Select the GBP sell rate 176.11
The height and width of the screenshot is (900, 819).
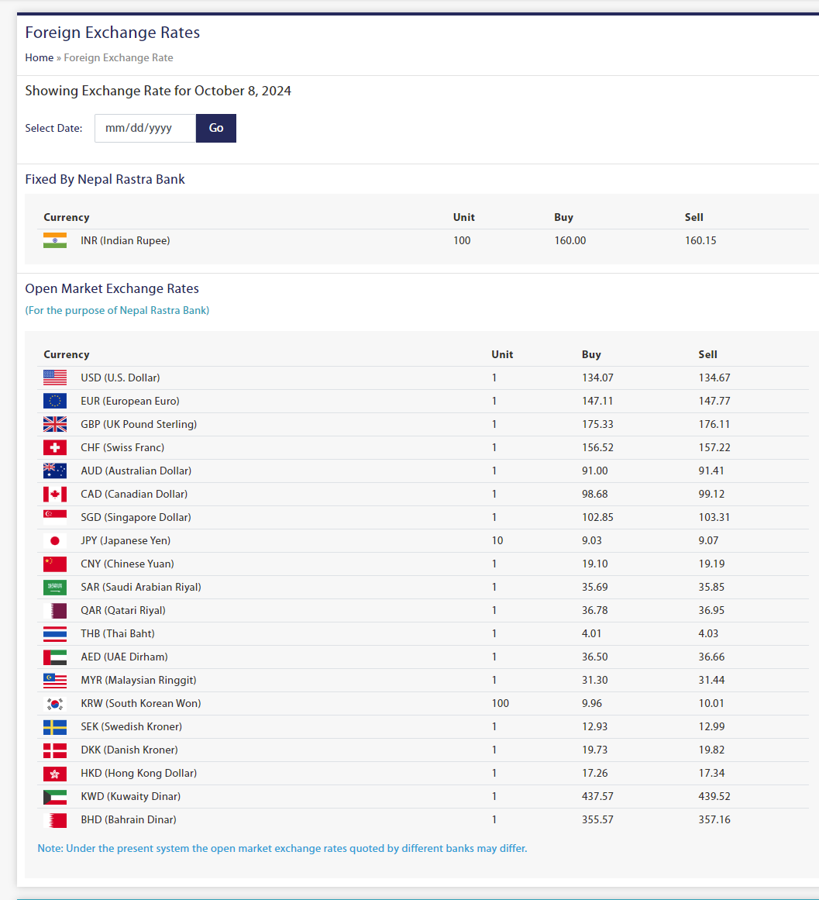pyautogui.click(x=714, y=424)
